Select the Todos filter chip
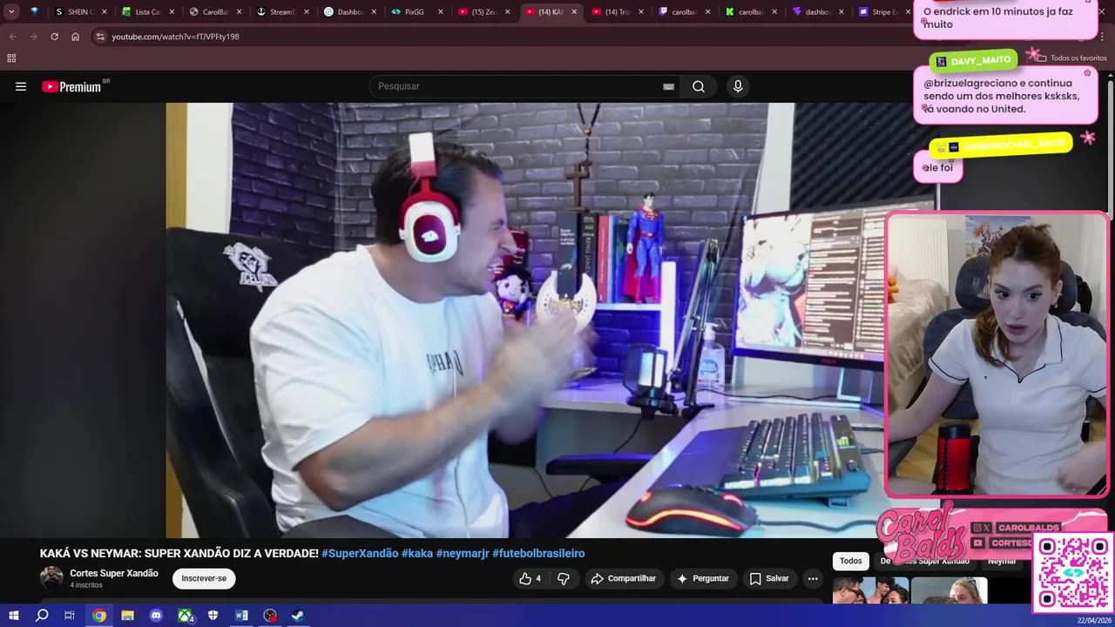Image resolution: width=1115 pixels, height=627 pixels. pyautogui.click(x=851, y=561)
